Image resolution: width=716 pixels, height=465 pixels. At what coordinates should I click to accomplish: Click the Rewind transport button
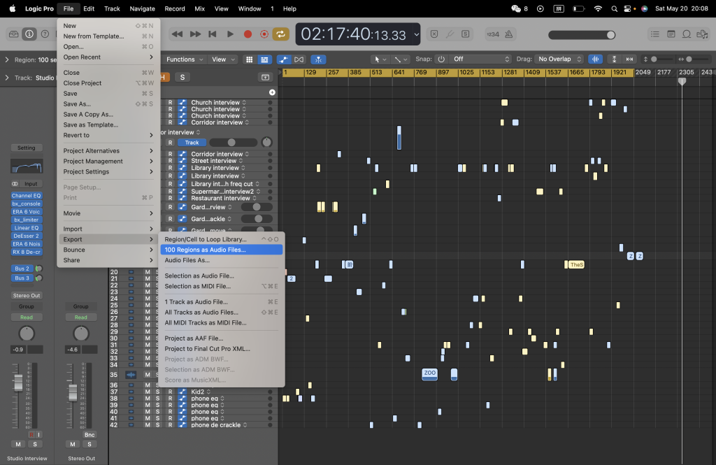coord(177,34)
